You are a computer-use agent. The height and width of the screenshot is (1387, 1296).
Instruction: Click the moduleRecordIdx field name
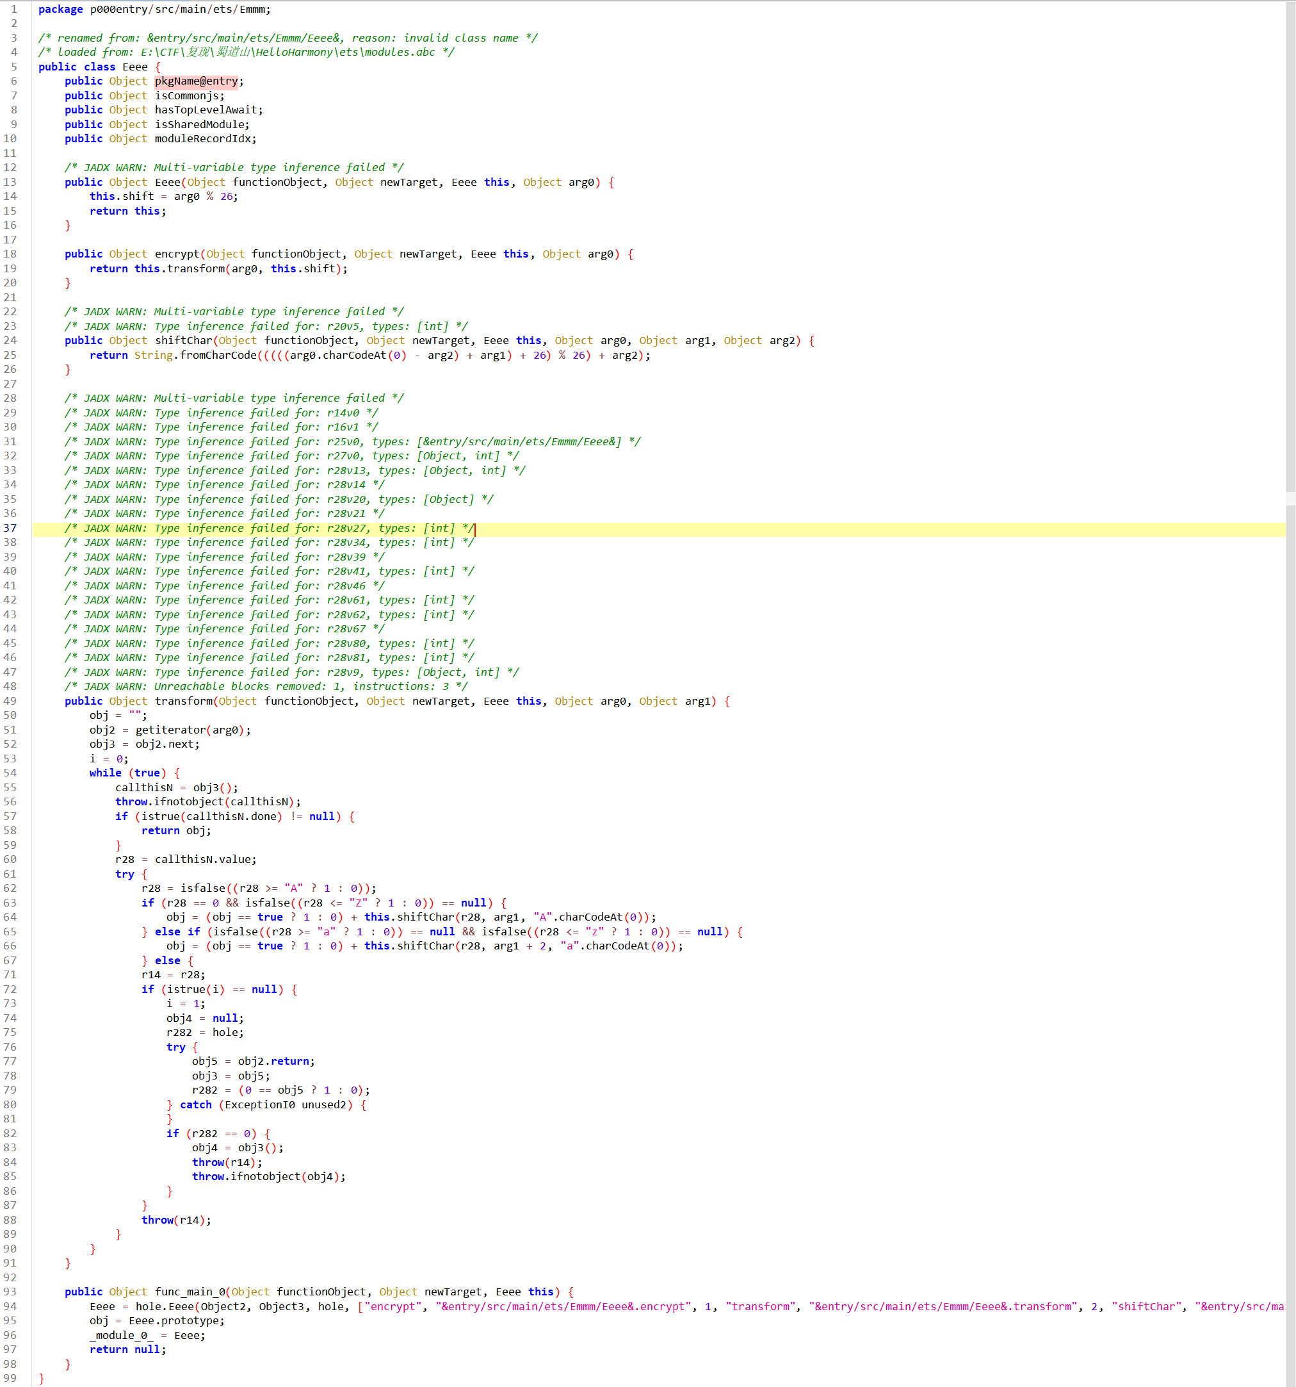[203, 139]
